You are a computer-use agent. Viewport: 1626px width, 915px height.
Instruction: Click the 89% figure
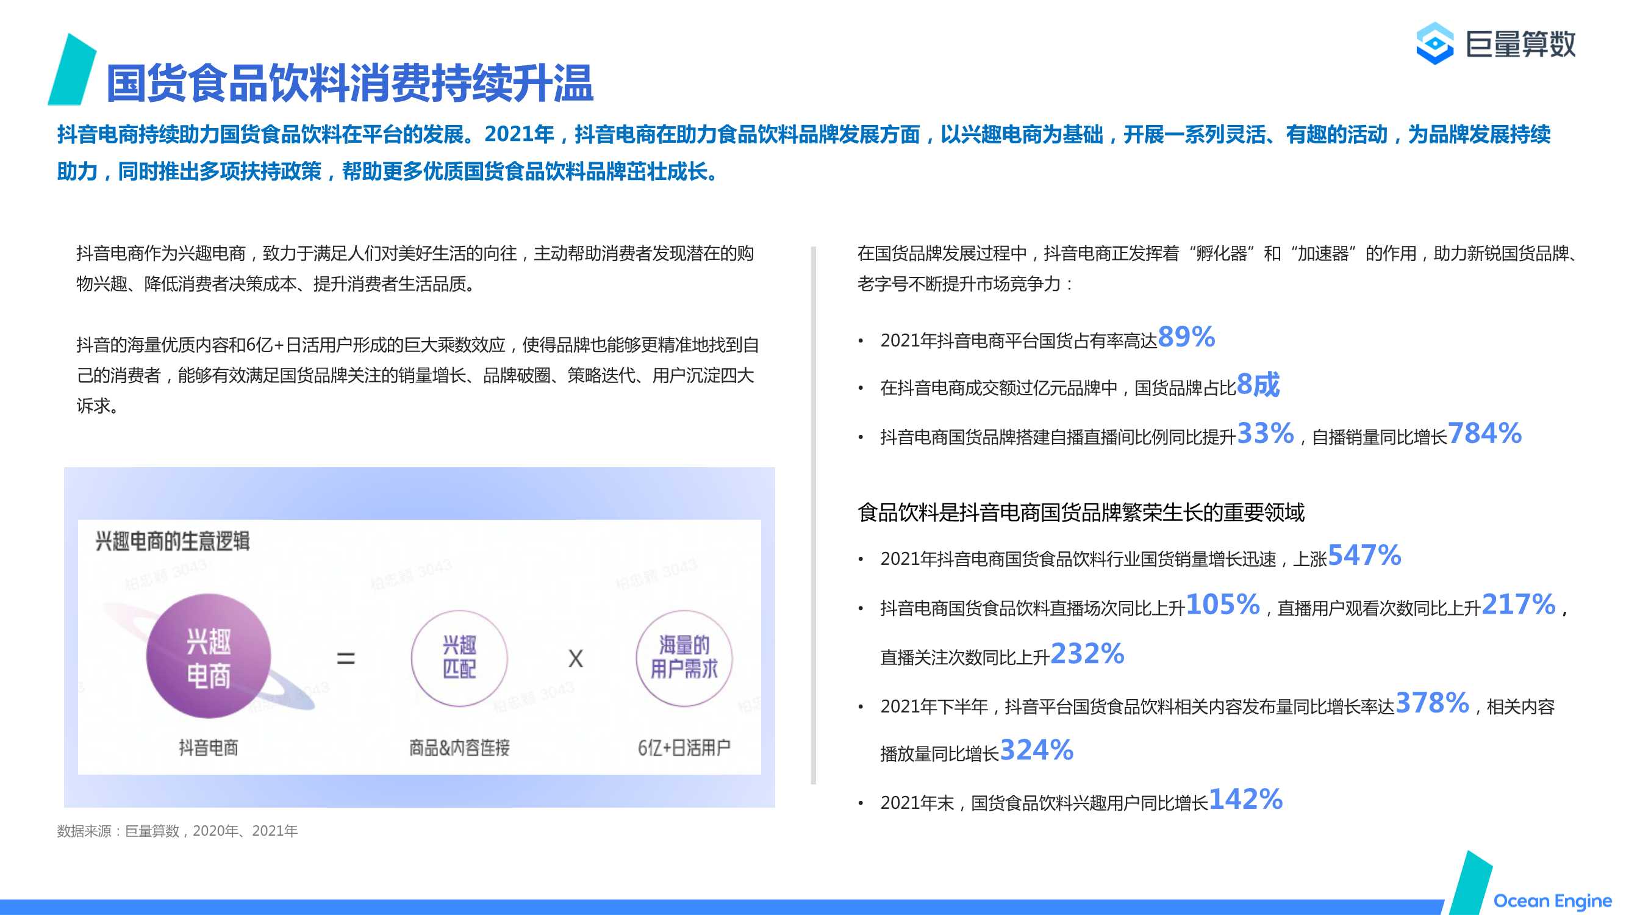pos(1186,337)
